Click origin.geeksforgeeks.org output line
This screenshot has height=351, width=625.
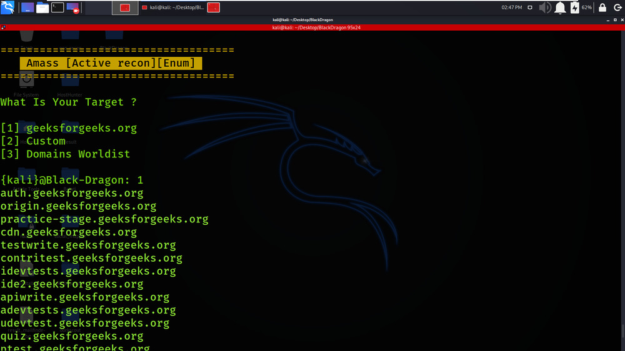tap(79, 206)
